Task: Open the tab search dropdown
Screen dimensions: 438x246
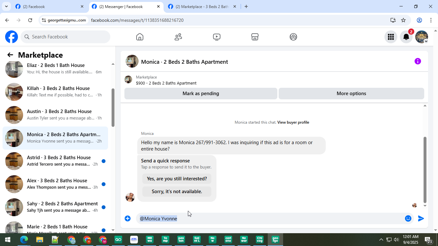Action: pyautogui.click(x=6, y=6)
